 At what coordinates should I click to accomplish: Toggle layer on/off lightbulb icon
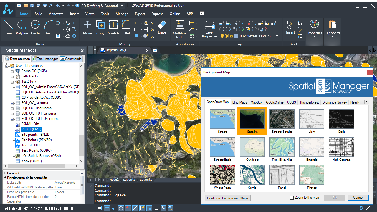point(222,36)
